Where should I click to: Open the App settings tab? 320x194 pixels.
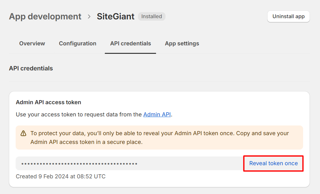(x=182, y=43)
